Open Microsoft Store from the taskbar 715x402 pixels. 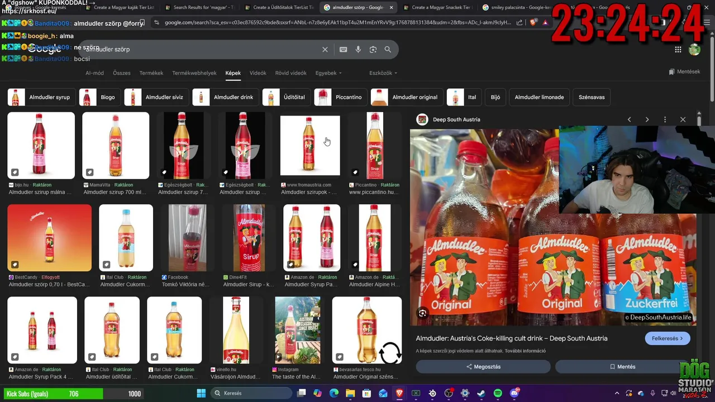point(367,393)
